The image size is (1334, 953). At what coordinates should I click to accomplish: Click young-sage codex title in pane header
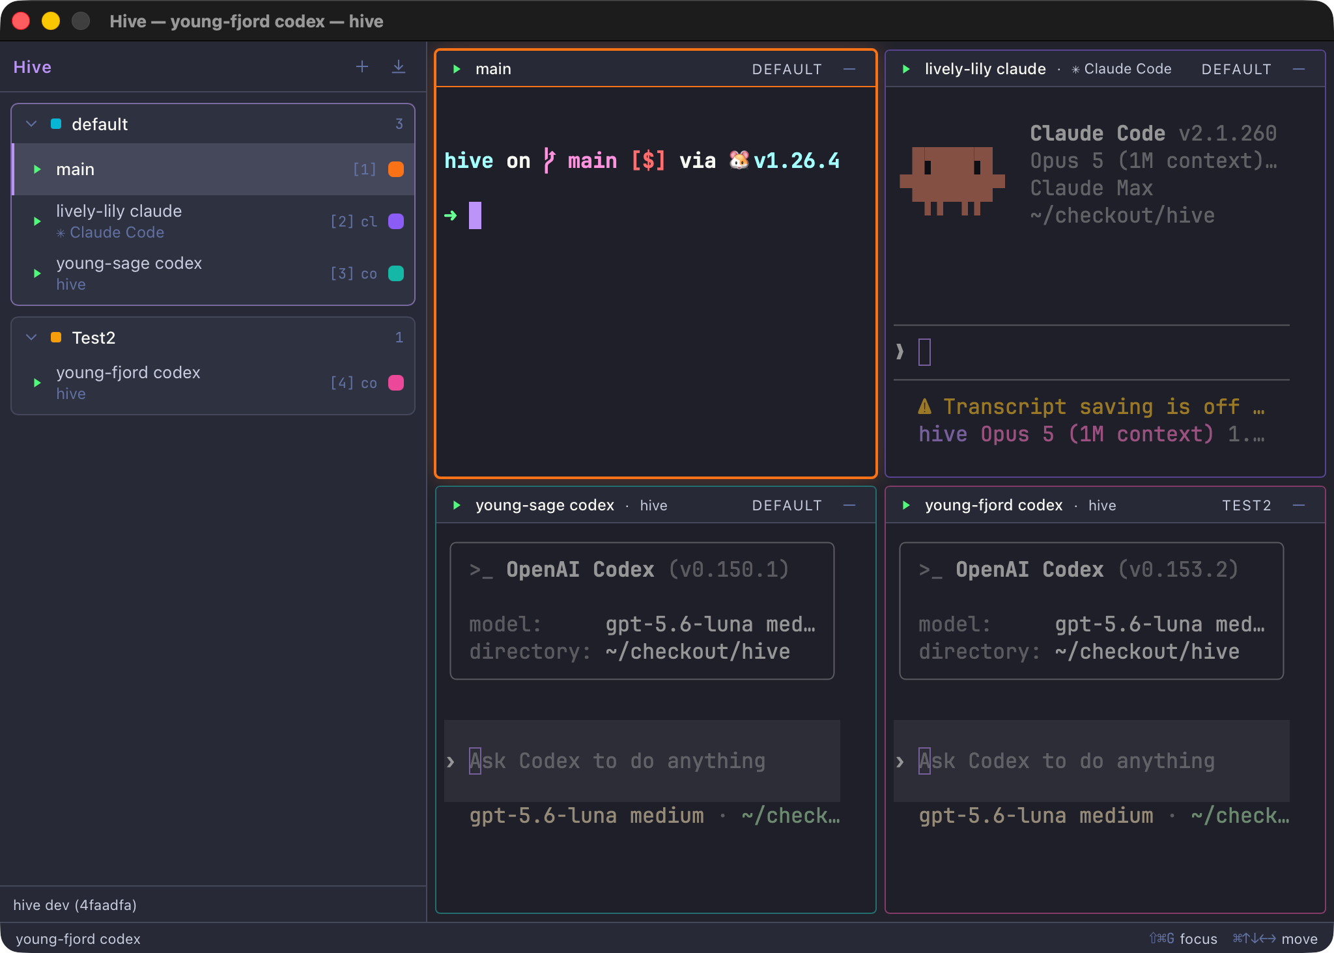pos(545,505)
